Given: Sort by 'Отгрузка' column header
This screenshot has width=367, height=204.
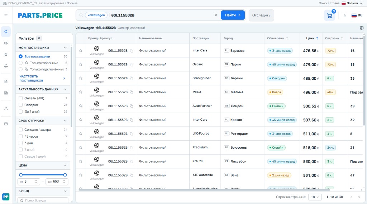Looking at the screenshot, I should pos(334,38).
